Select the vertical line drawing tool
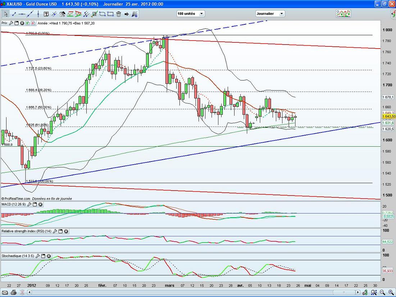The height and width of the screenshot is (297, 396). coord(38,14)
